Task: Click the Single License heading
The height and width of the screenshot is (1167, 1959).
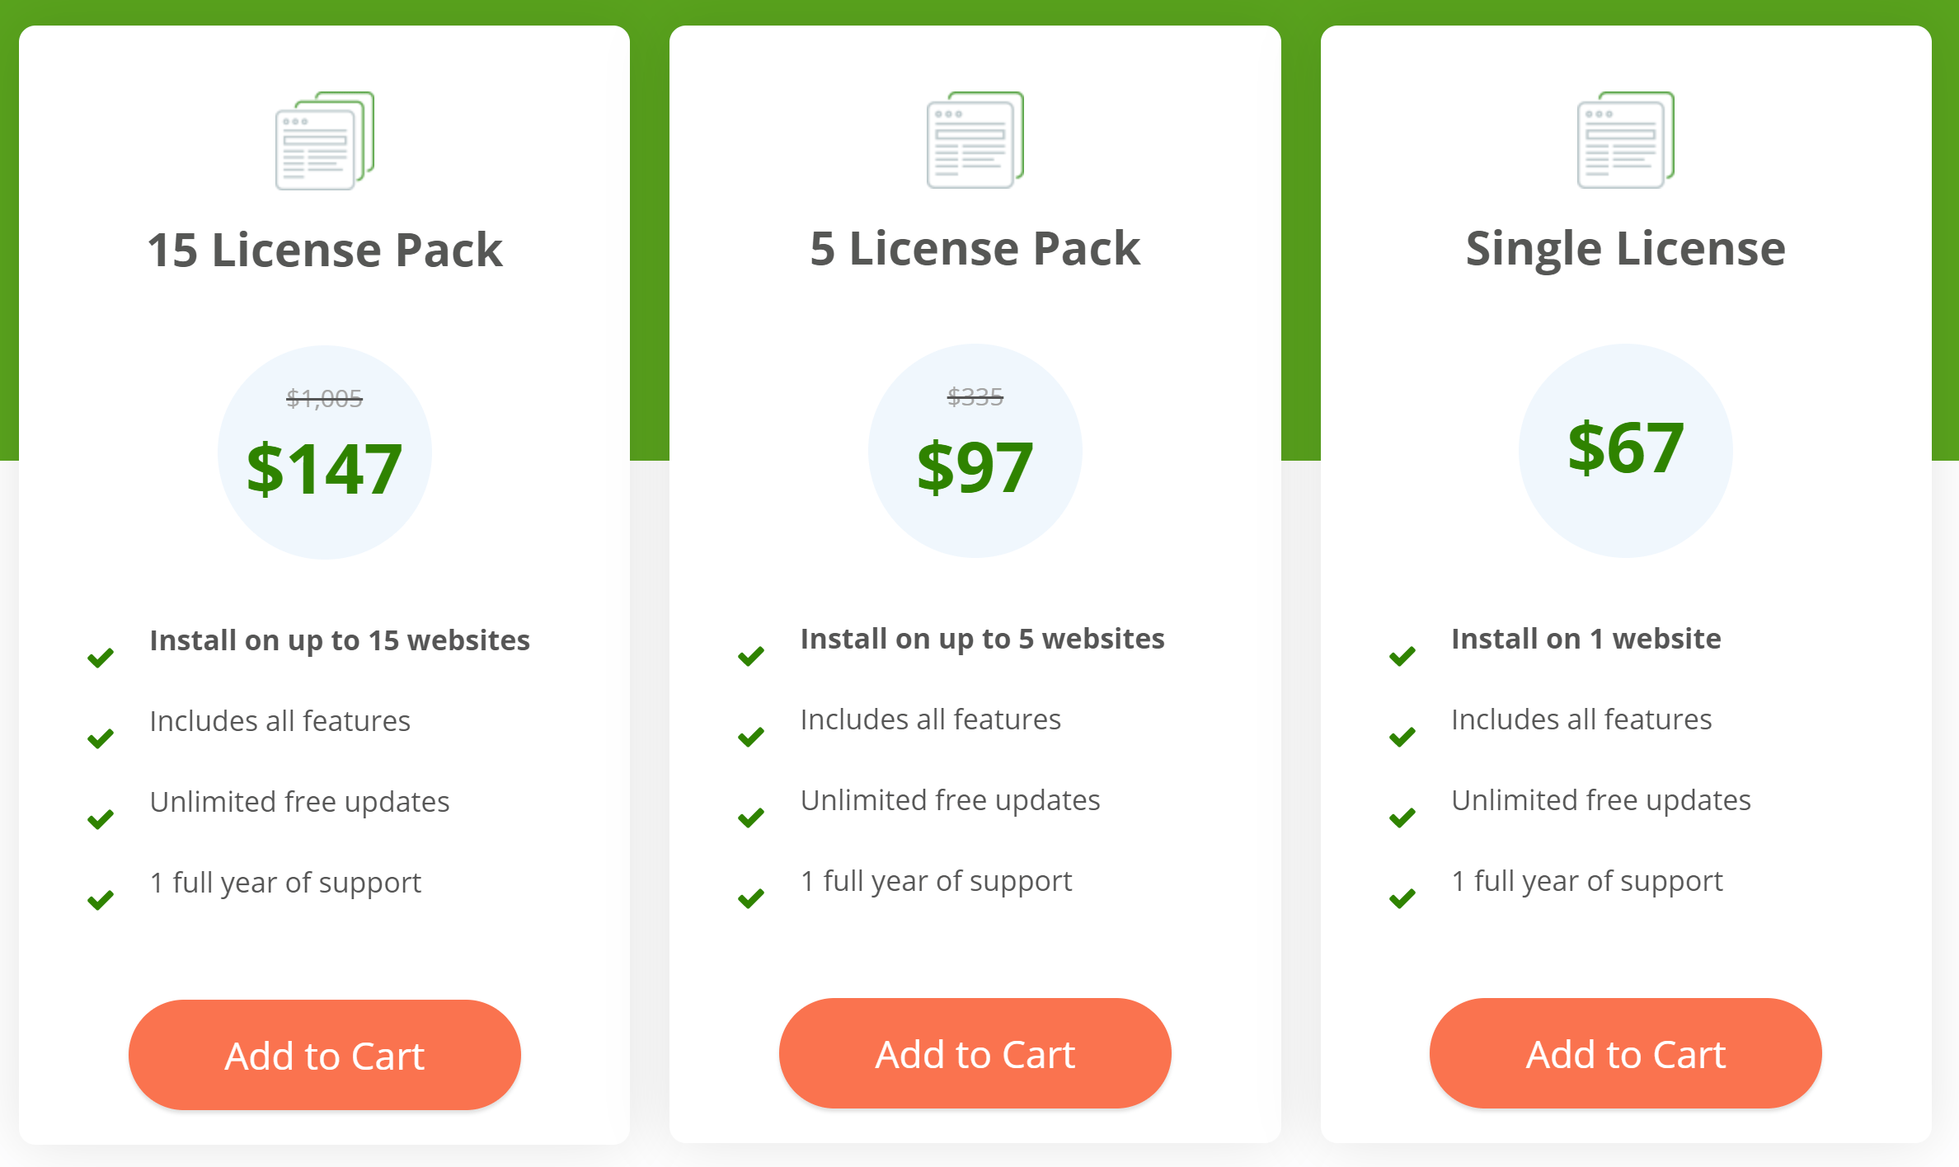Action: [1625, 248]
